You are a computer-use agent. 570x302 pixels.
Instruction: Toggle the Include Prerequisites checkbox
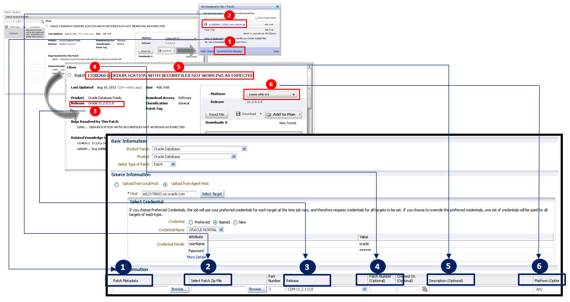pos(205,17)
